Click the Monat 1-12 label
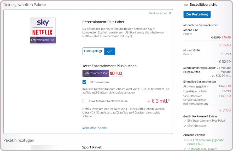Image resolution: width=233 pixels, height=151 pixels. (190, 30)
